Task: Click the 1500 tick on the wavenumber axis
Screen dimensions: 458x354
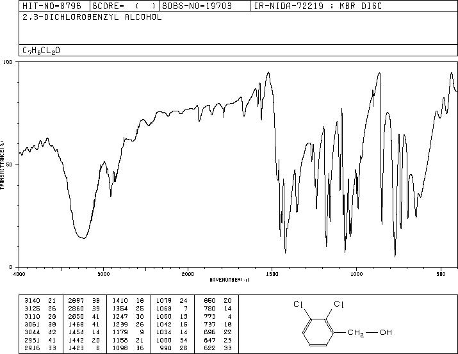Action: (272, 274)
